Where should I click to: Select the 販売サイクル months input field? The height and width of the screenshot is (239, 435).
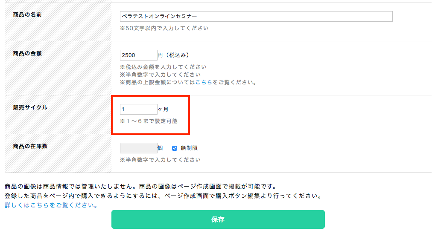(138, 109)
